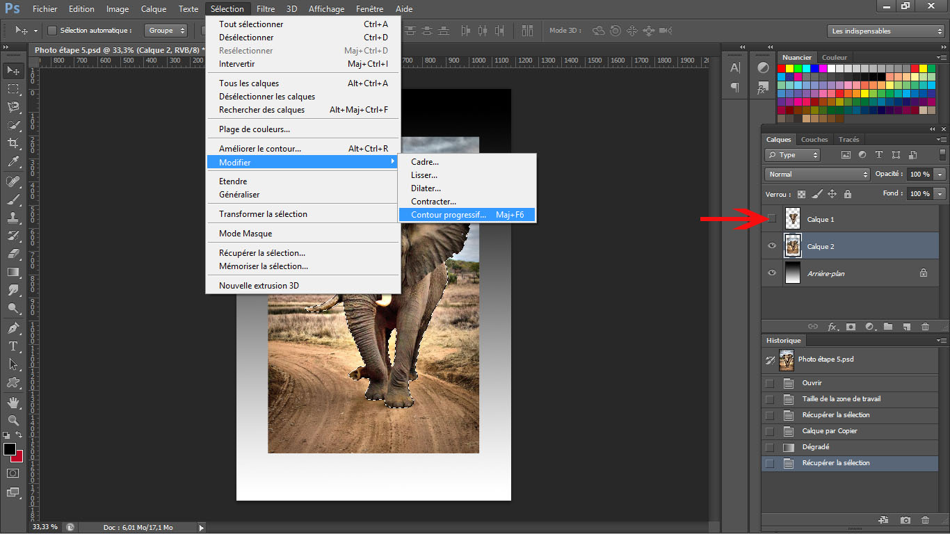Select the Dodge tool
950x534 pixels.
coord(13,308)
